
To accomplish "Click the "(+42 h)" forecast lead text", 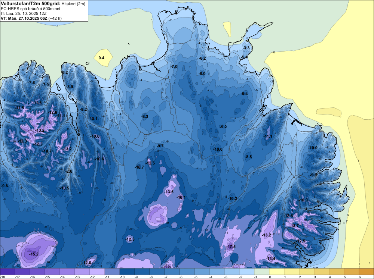I will point(55,18).
